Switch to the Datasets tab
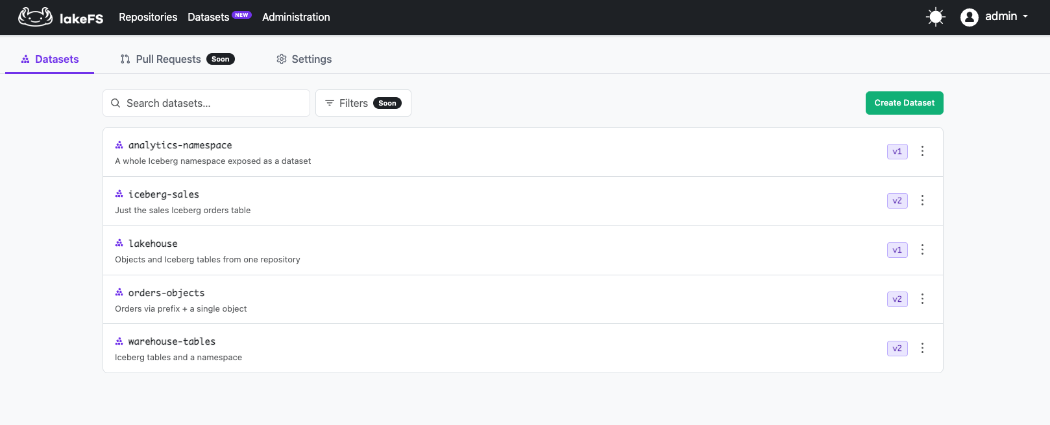 [50, 59]
